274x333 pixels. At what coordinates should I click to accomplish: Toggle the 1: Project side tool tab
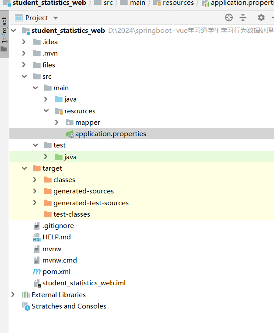[4, 35]
